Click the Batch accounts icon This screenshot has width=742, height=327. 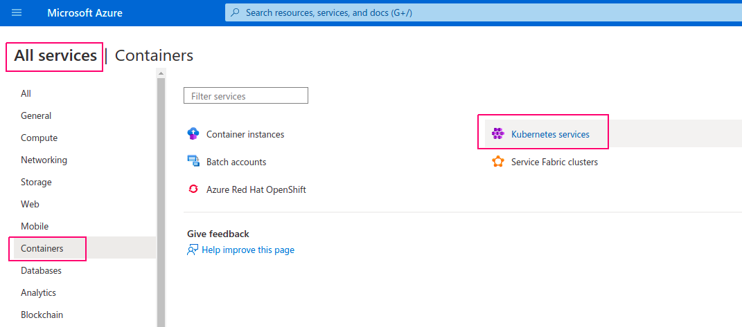pos(193,162)
